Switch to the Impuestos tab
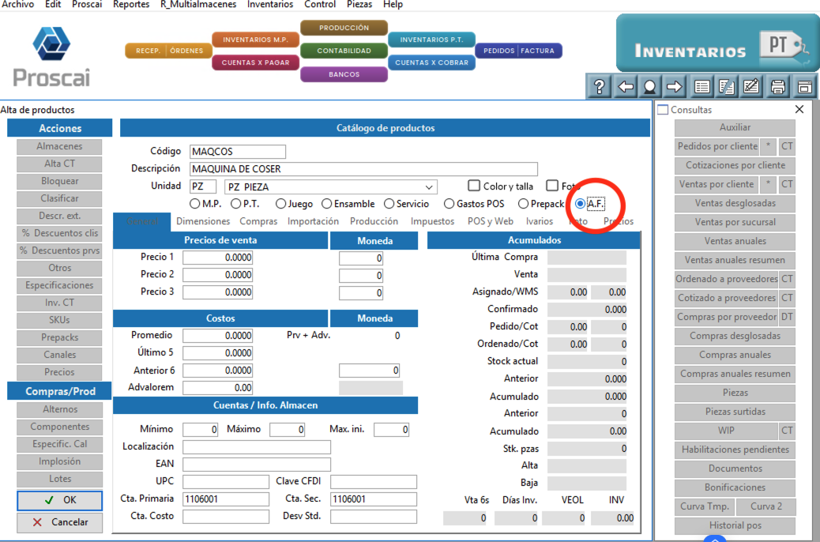This screenshot has height=542, width=820. pos(432,221)
